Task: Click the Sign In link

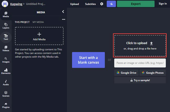Action: coord(162,4)
